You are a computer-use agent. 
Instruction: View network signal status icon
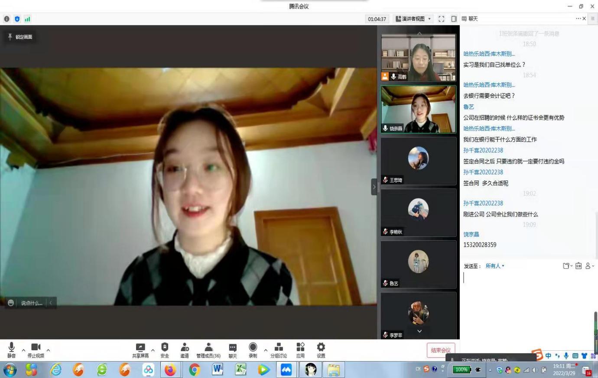[x=27, y=19]
